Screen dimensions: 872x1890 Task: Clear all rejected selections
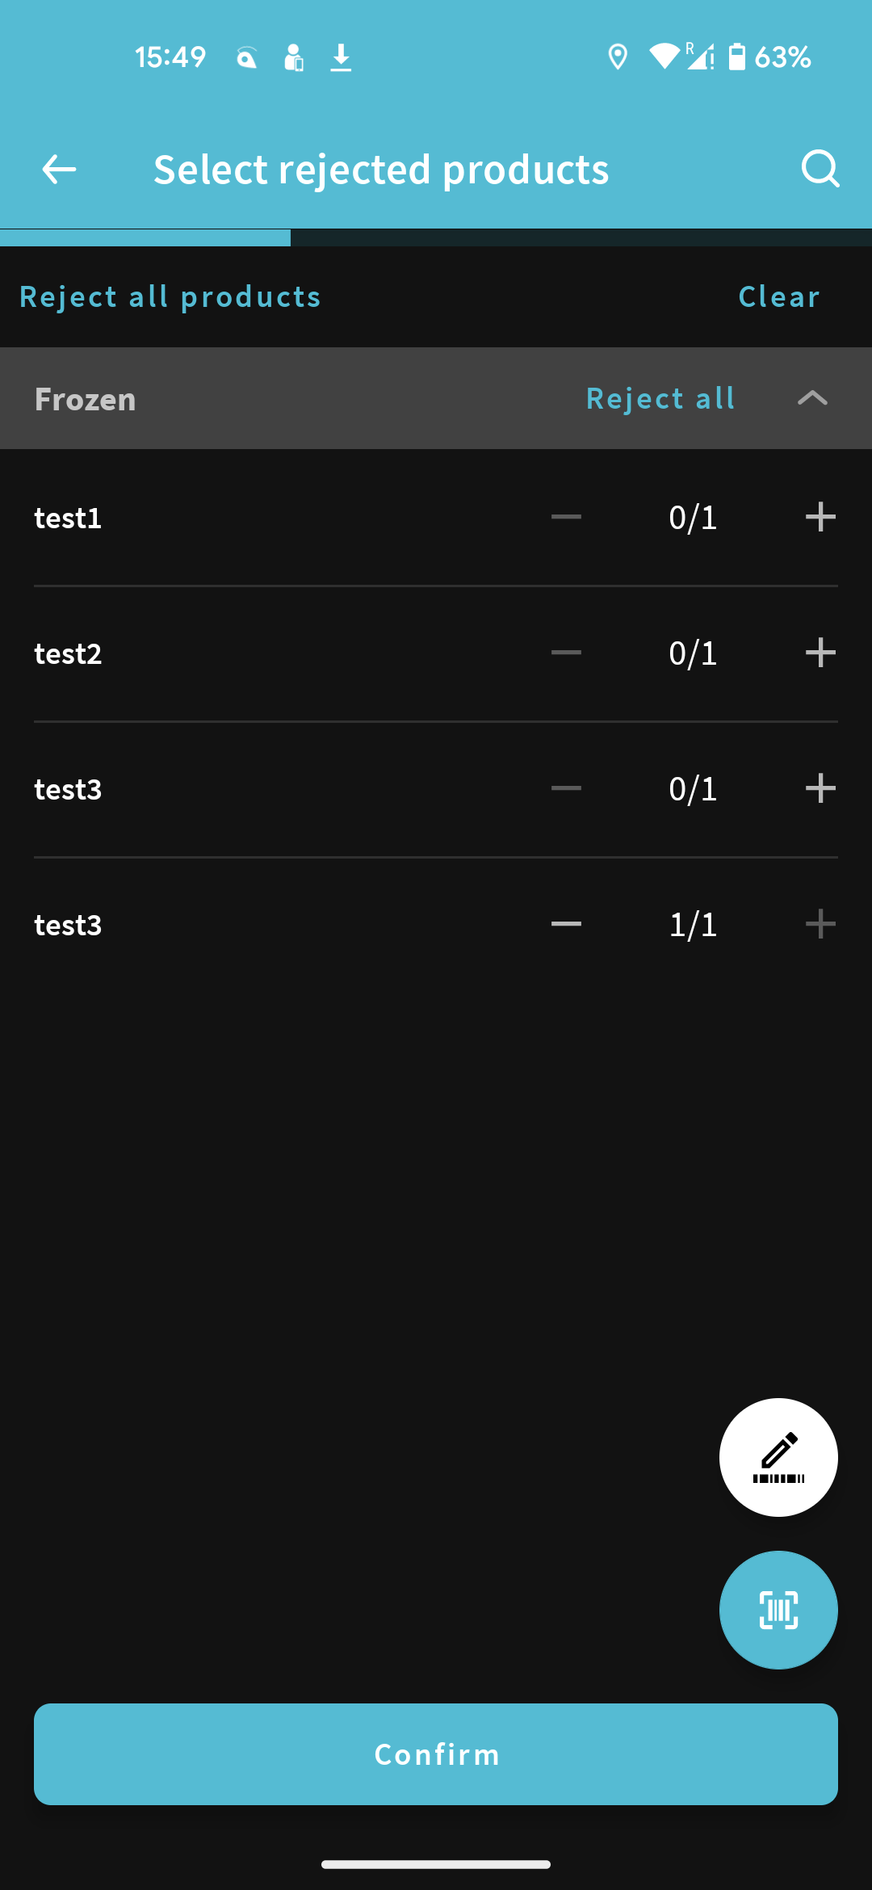point(779,296)
